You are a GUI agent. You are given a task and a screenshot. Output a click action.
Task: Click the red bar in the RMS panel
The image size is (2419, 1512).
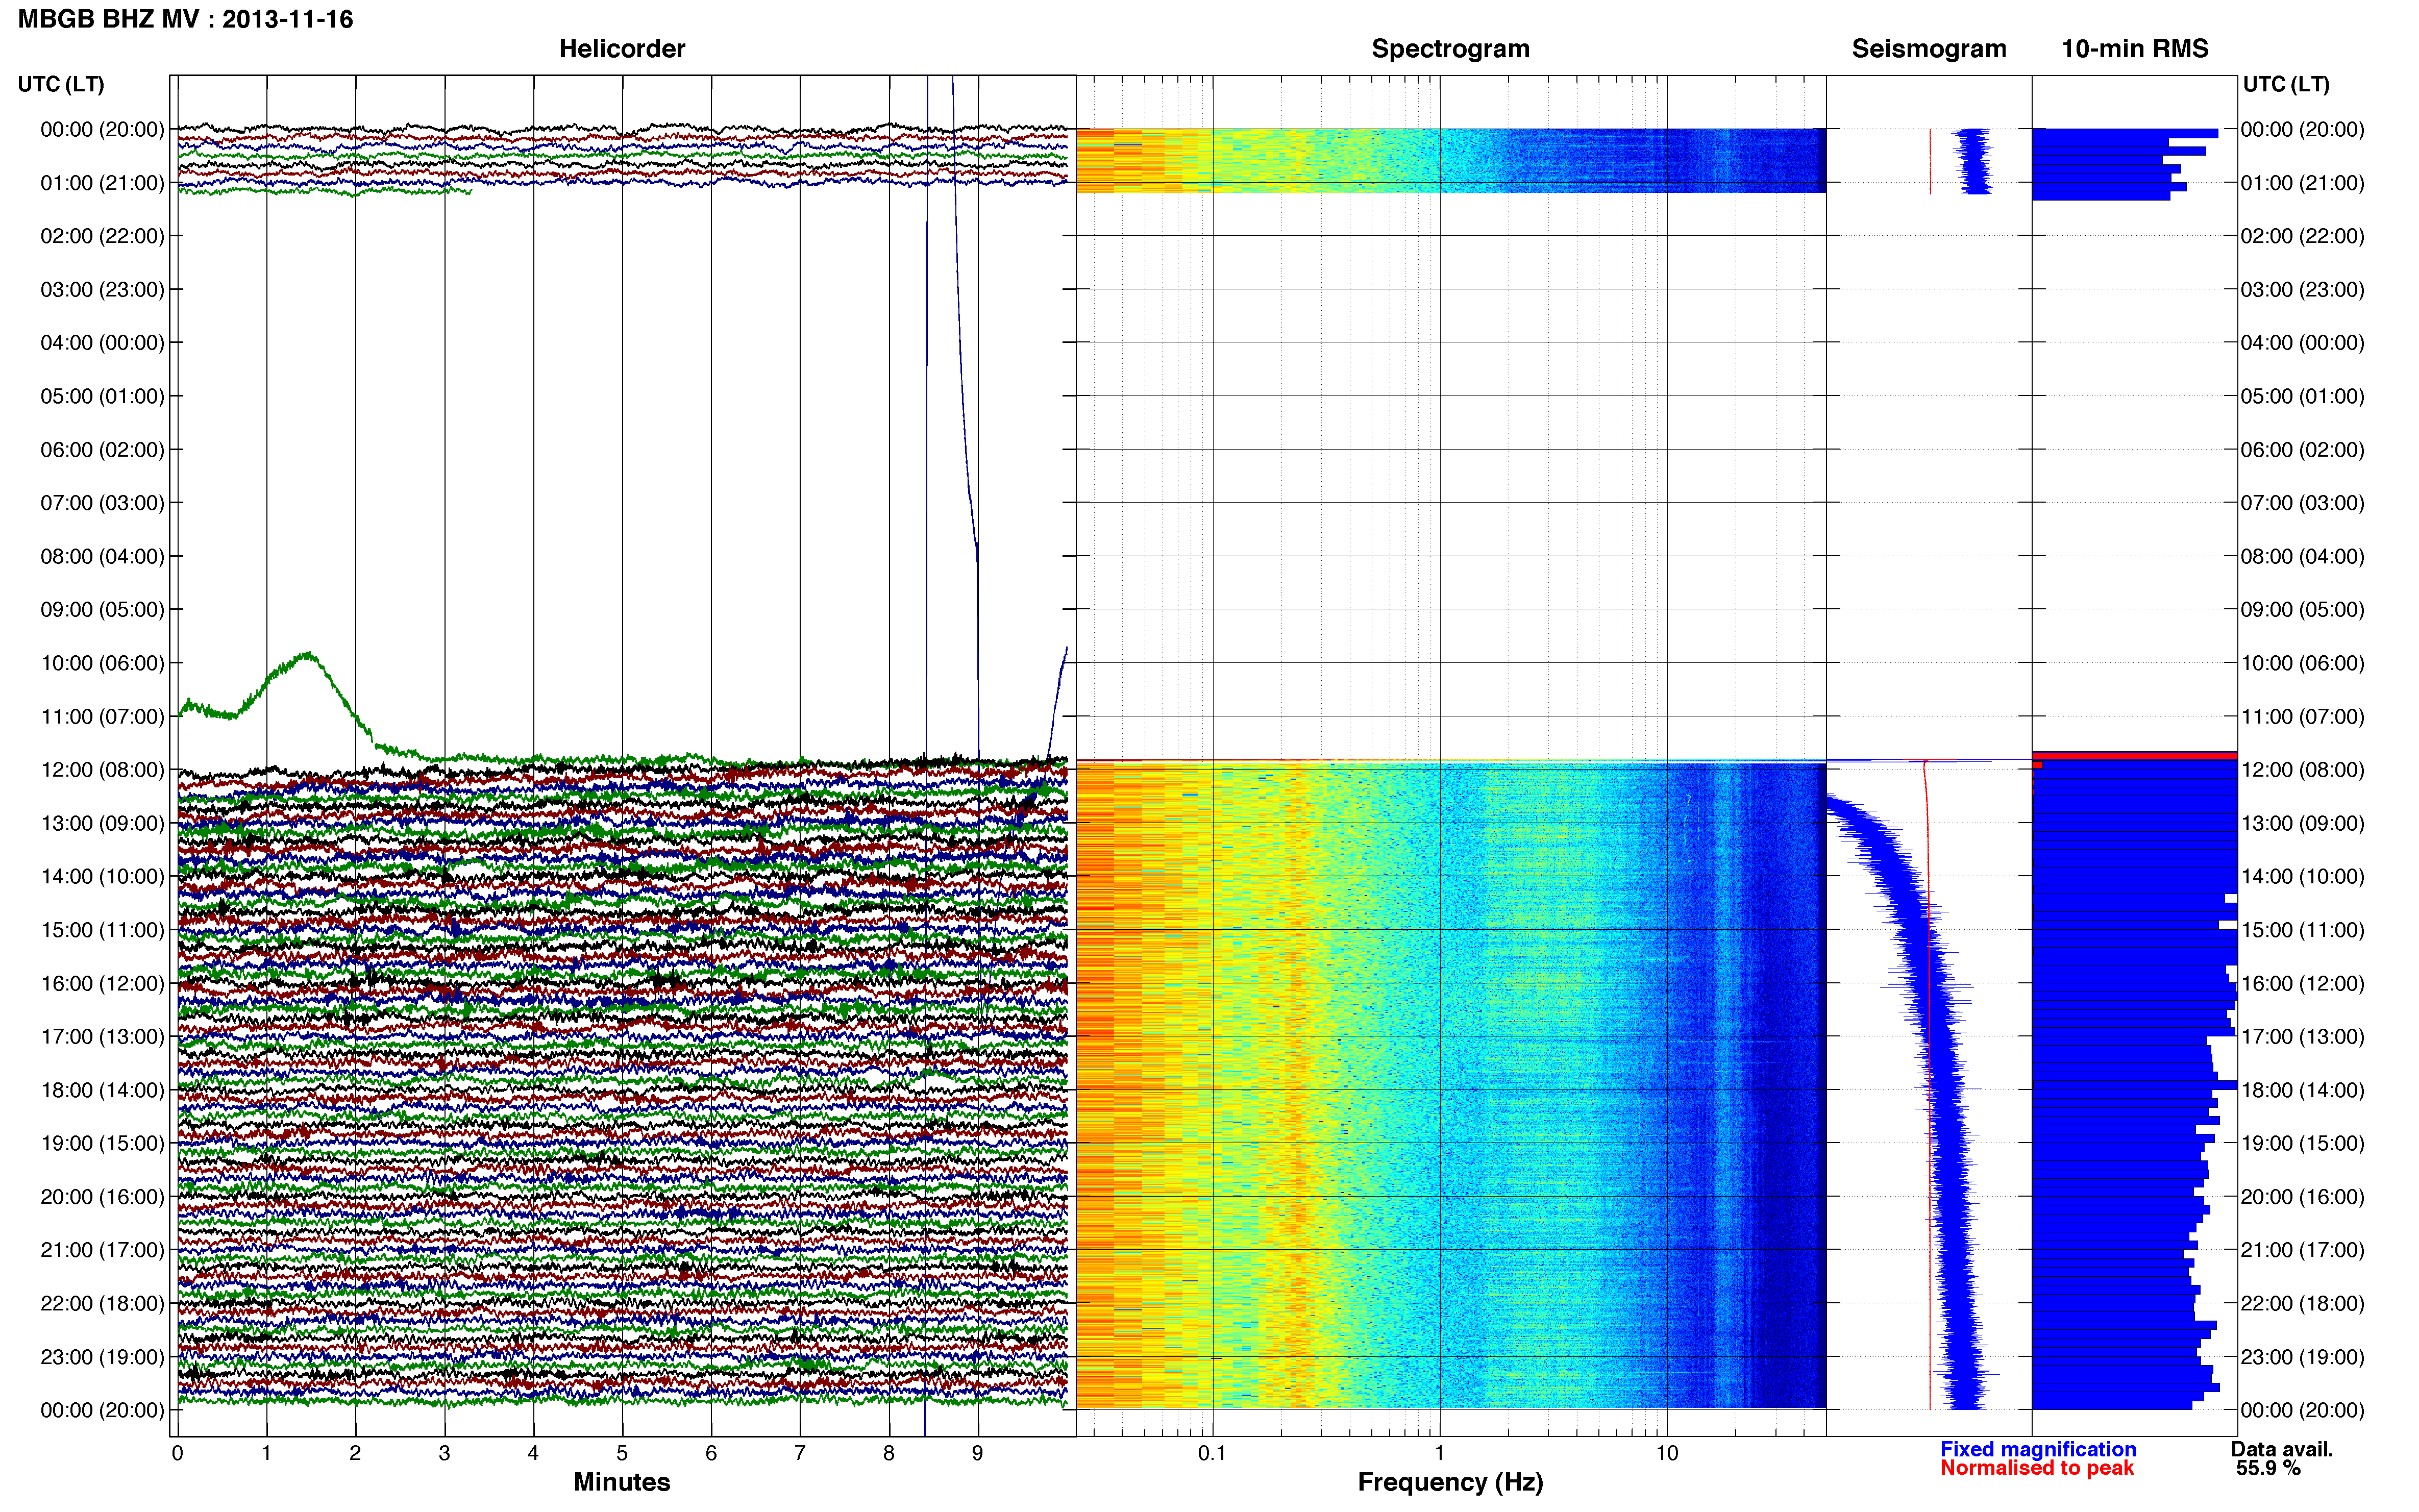[2135, 756]
